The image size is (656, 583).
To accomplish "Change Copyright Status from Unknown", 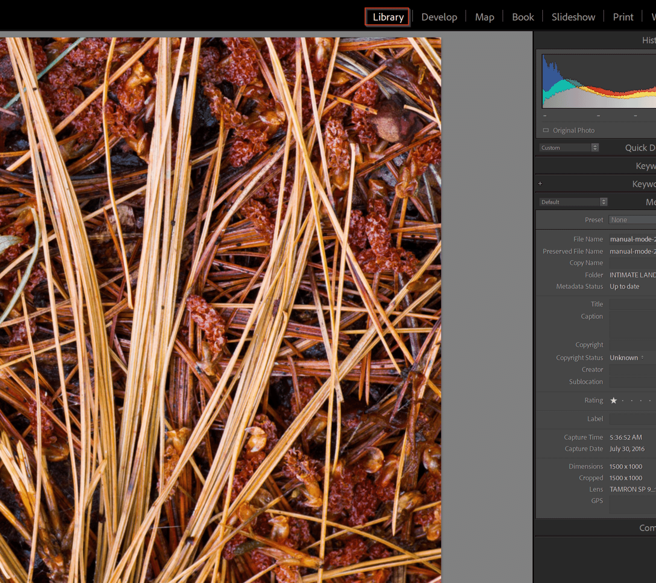I will coord(625,358).
